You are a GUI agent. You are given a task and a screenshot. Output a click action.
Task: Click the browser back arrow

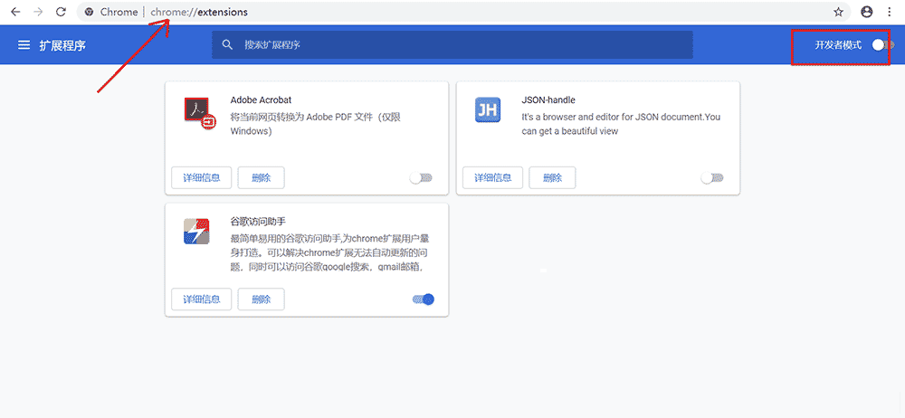point(15,12)
